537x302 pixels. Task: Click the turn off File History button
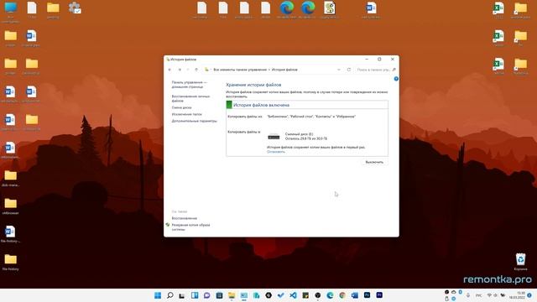[x=374, y=162]
